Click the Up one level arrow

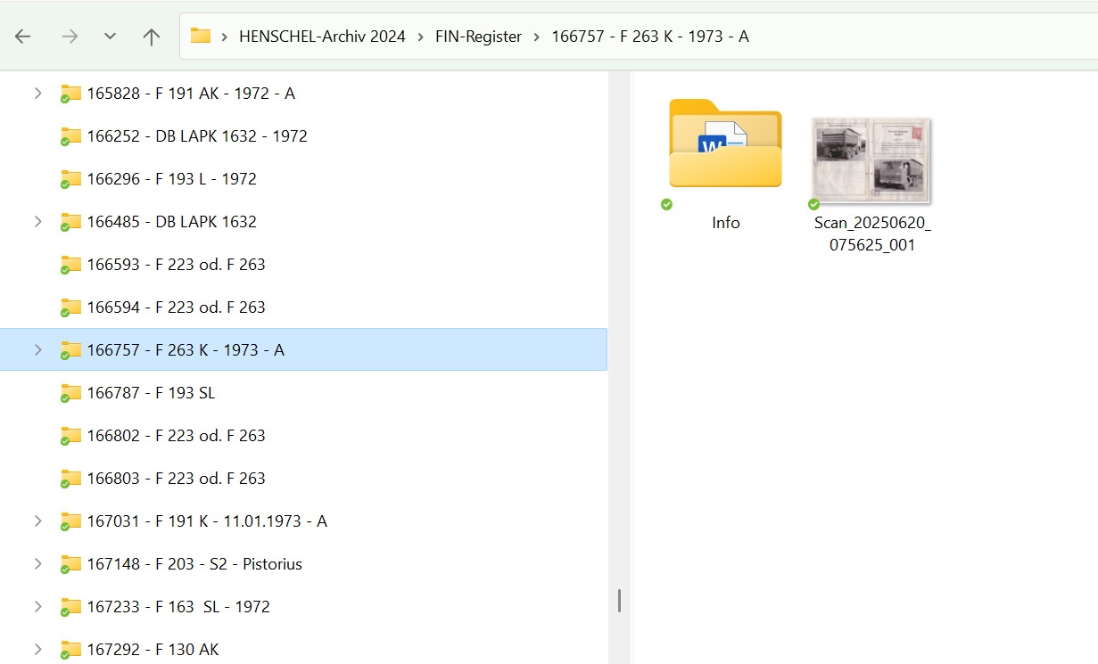coord(152,37)
